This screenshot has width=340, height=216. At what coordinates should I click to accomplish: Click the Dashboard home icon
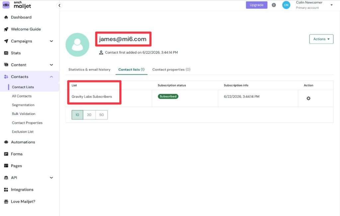coord(6,17)
